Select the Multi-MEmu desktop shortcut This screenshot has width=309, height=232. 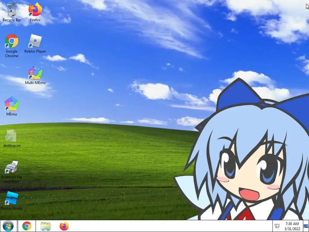click(35, 75)
